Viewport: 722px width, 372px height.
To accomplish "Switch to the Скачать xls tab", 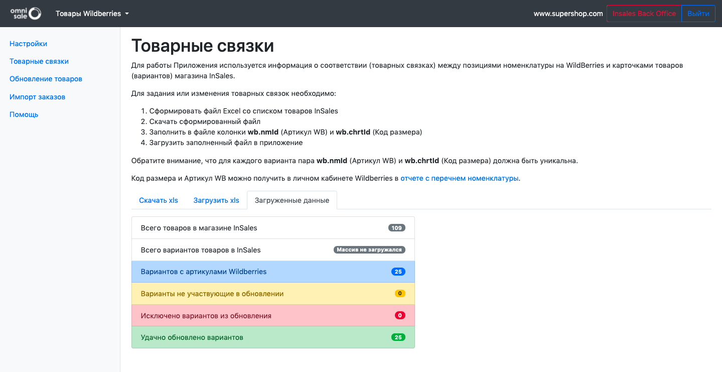I will [x=159, y=200].
